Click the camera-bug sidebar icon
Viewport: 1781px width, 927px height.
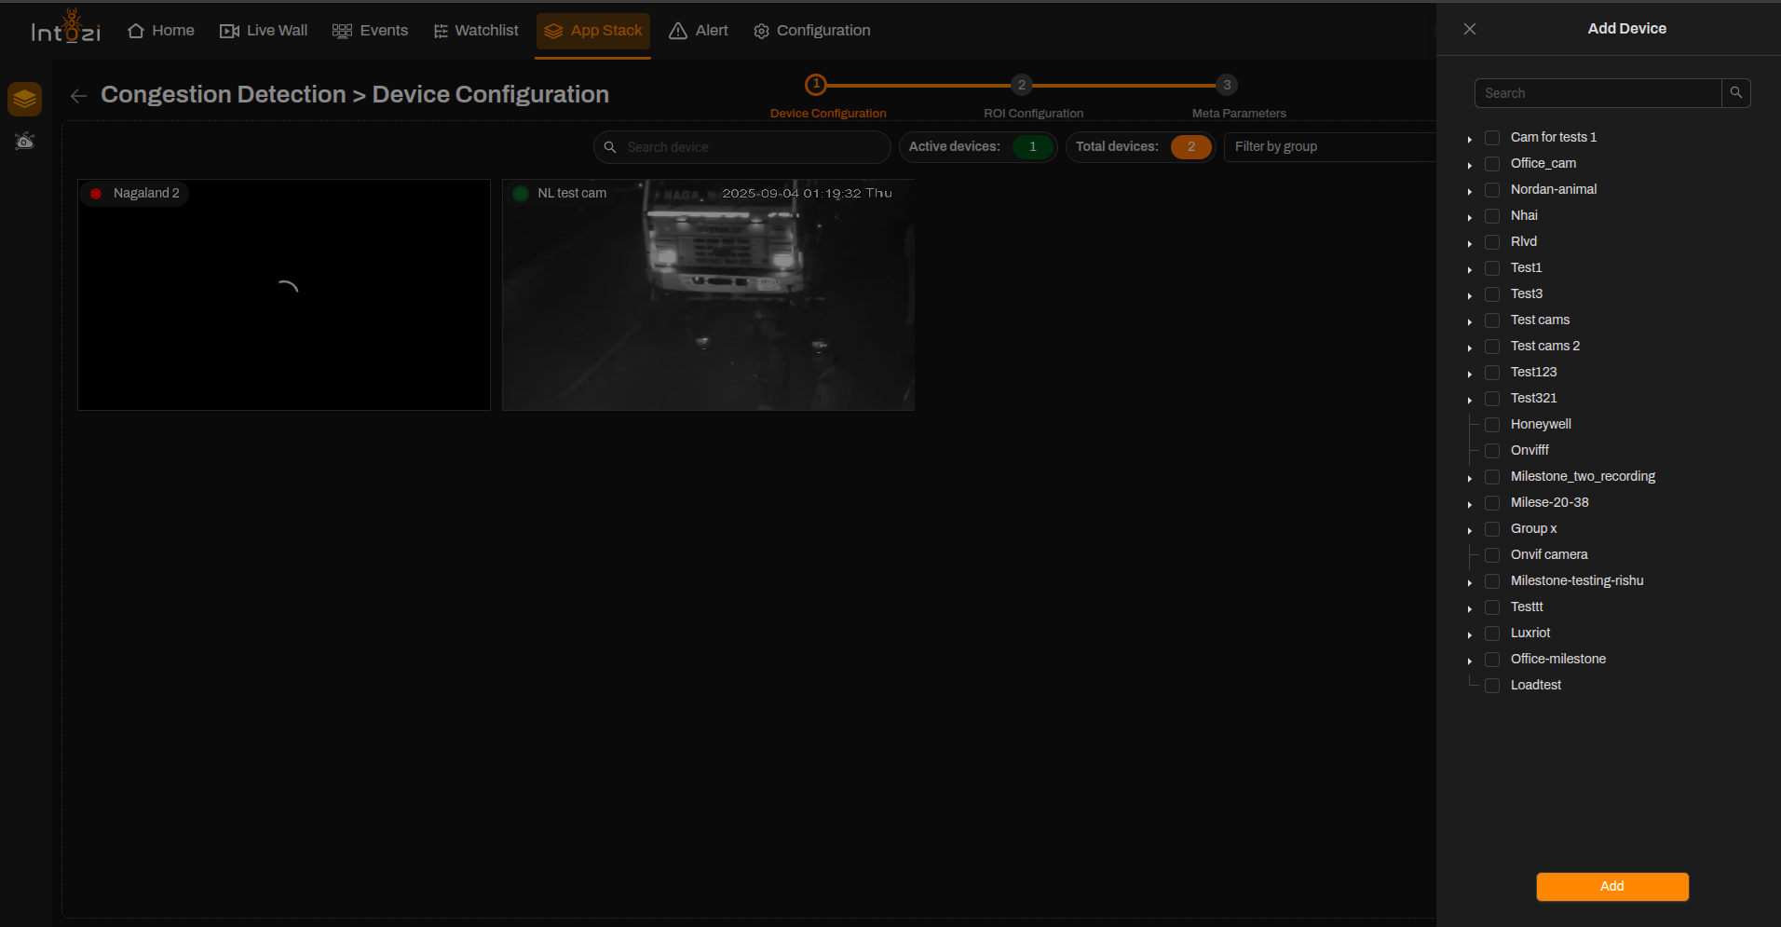click(25, 141)
